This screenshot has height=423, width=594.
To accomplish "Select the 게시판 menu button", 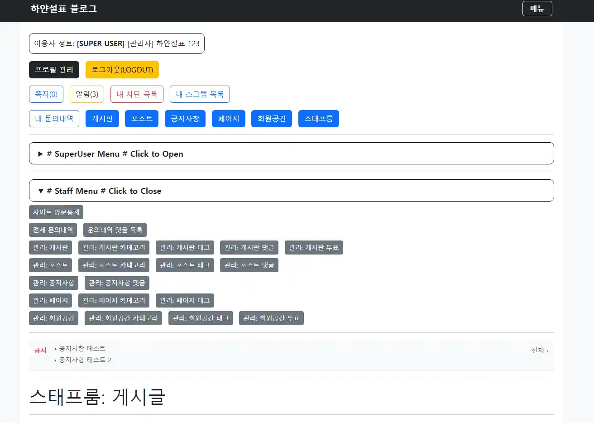I will click(x=102, y=119).
